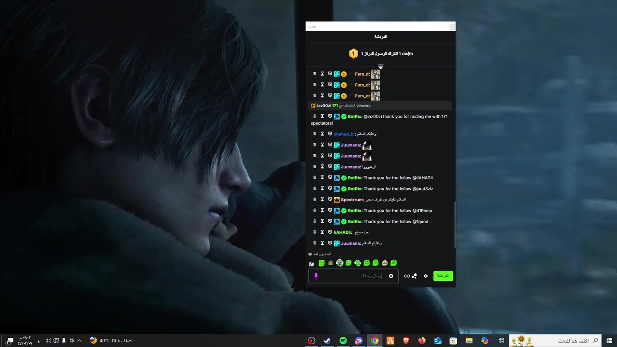Viewport: 617px width, 347px height.
Task: Delete the BotRix @41Rema follow message
Action: click(x=315, y=211)
